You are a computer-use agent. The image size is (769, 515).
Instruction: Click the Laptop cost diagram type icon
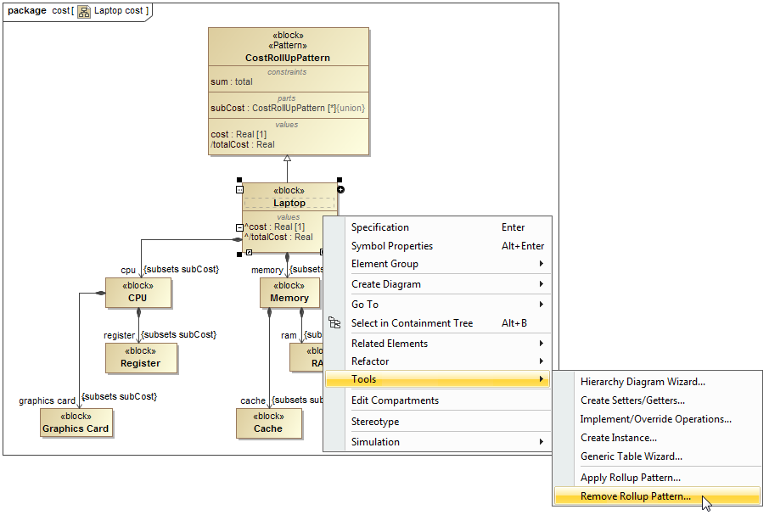pos(84,11)
